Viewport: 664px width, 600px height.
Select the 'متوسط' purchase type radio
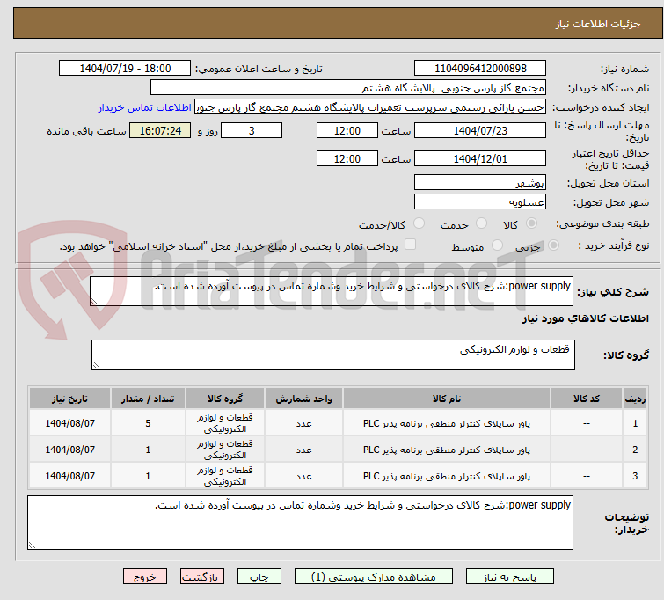499,246
